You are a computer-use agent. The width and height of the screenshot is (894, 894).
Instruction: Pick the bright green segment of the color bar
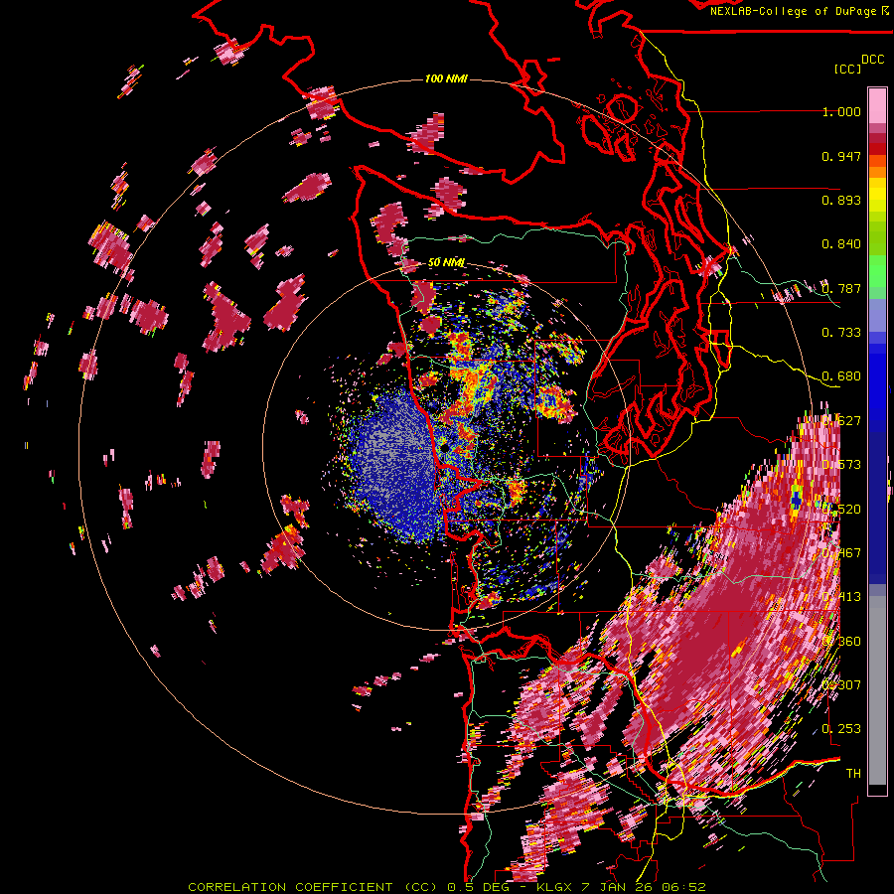click(x=877, y=270)
